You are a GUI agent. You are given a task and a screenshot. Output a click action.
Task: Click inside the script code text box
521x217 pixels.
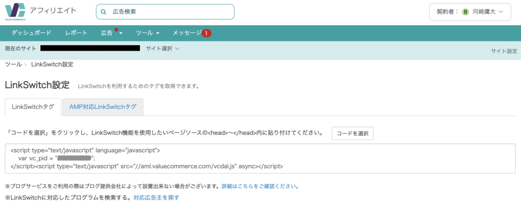pos(260,158)
